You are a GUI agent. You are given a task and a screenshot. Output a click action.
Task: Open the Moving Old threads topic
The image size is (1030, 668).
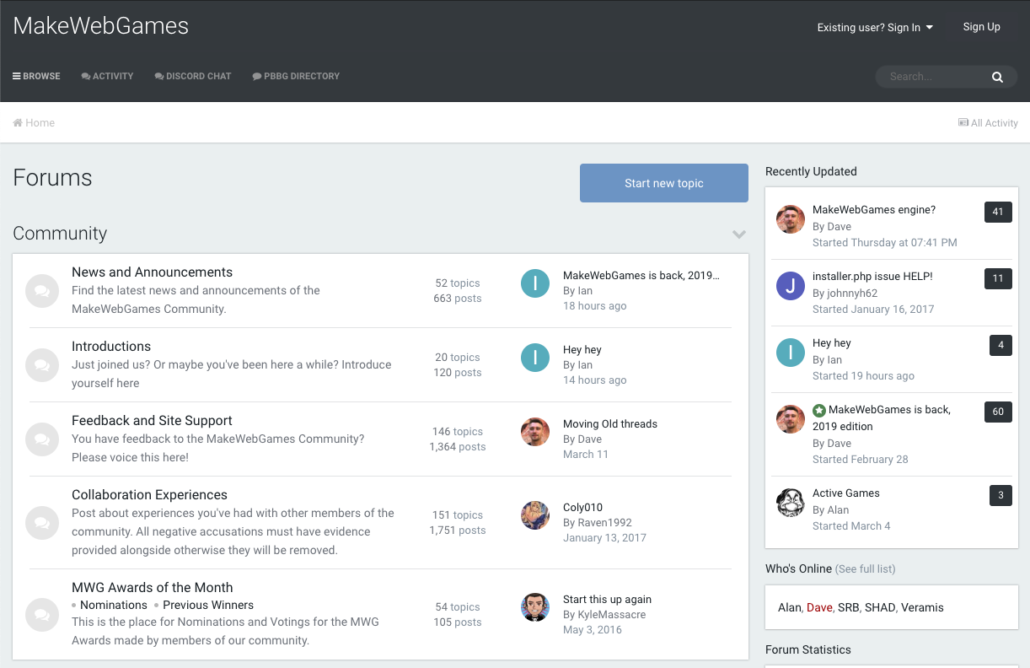click(610, 424)
